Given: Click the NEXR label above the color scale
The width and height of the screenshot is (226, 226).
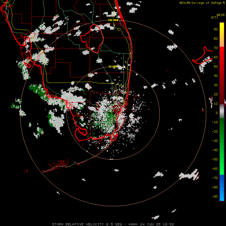Looking at the screenshot, I should 221,15.
